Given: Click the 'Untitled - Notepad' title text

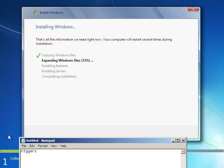Looking at the screenshot, I should 40,141.
